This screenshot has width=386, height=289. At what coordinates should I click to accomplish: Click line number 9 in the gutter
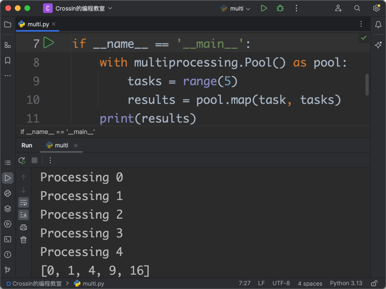point(36,81)
